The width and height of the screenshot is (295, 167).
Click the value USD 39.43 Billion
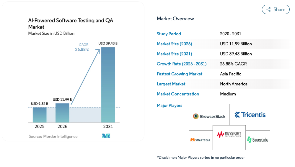tap(236, 54)
